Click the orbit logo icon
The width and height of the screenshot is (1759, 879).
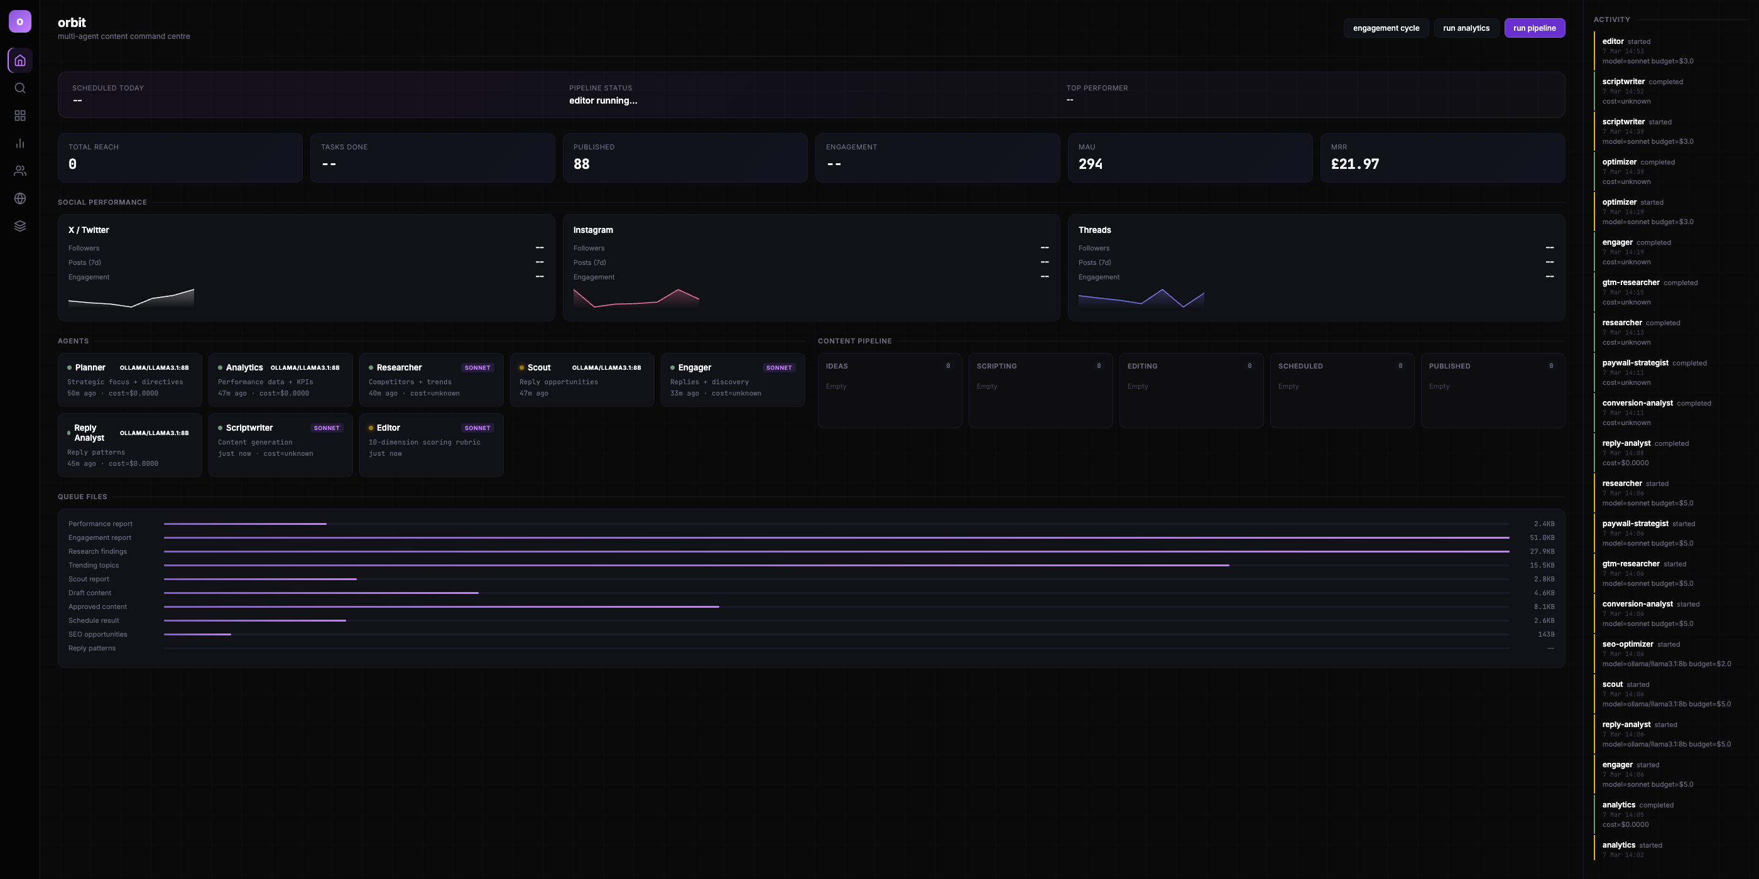tap(20, 21)
